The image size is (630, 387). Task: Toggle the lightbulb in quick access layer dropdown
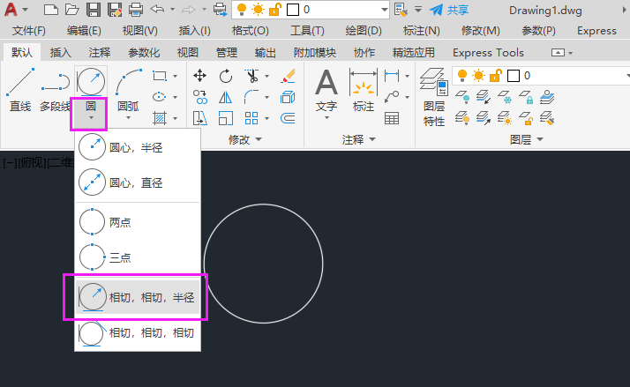click(x=242, y=9)
